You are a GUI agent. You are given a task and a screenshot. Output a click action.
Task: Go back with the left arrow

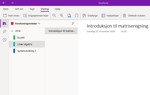[4, 3]
